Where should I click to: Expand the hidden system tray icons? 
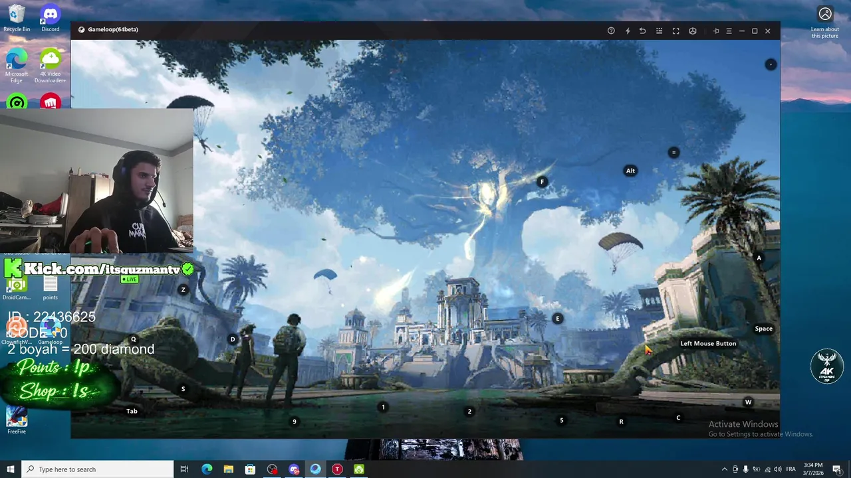click(x=724, y=469)
